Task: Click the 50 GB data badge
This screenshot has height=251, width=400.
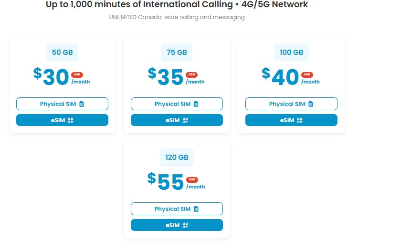Action: [x=62, y=52]
